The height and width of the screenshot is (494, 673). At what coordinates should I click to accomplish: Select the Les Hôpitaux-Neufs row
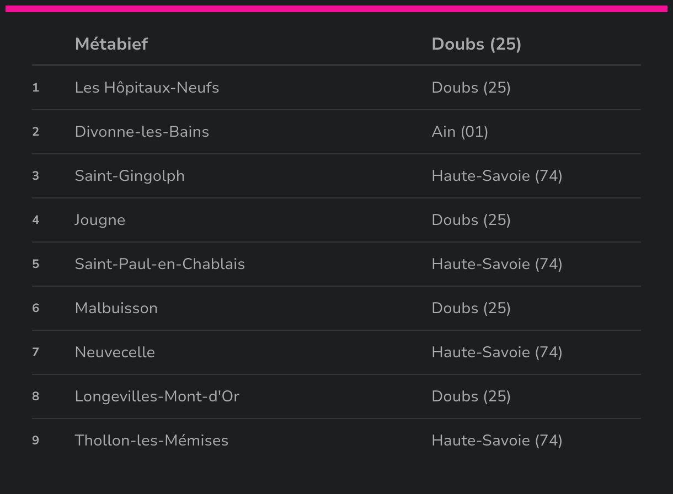pyautogui.click(x=336, y=88)
